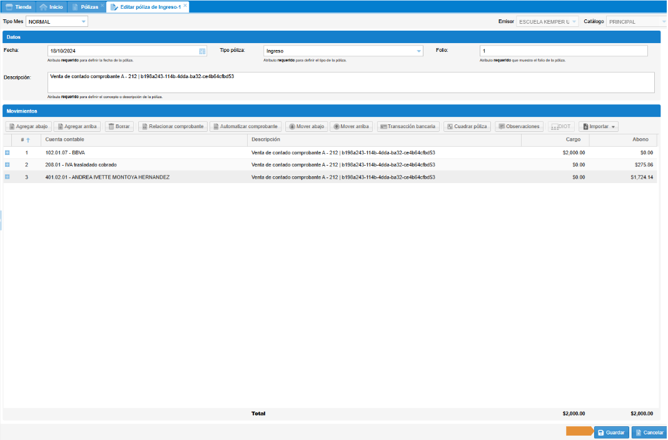Image resolution: width=668 pixels, height=440 pixels.
Task: Open the Tipo póliza dropdown
Action: pyautogui.click(x=418, y=51)
